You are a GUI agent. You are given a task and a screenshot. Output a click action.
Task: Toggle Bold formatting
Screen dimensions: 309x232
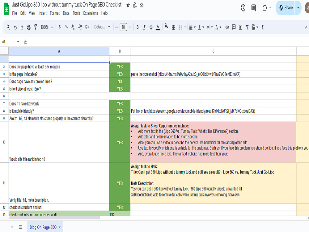138,27
